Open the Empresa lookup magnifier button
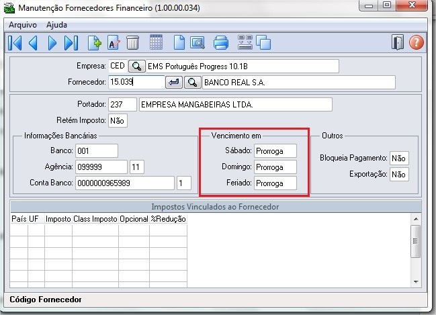The height and width of the screenshot is (315, 436). click(136, 66)
